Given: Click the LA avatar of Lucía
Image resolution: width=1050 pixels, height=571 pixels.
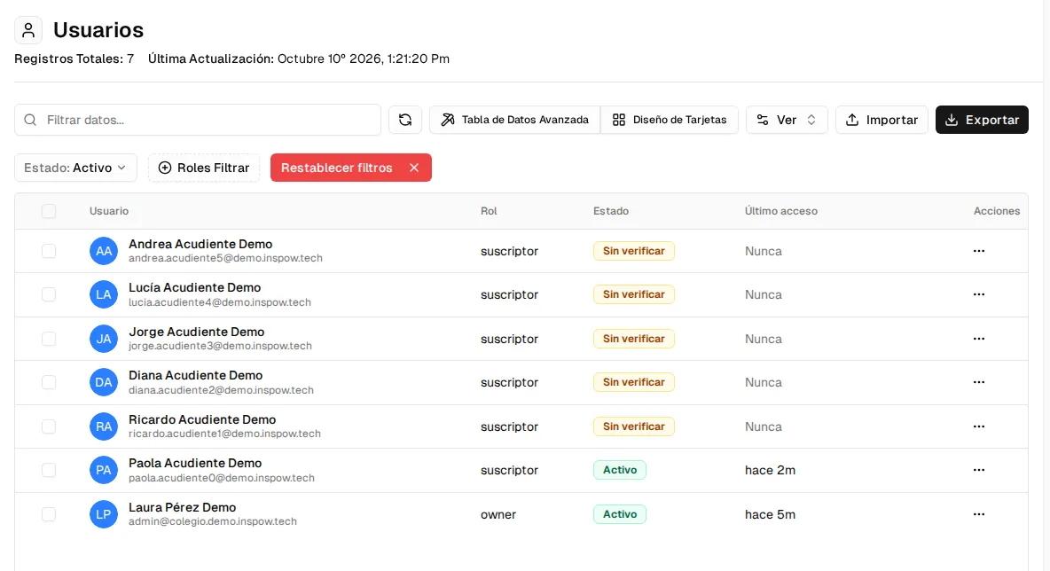Looking at the screenshot, I should [x=104, y=294].
